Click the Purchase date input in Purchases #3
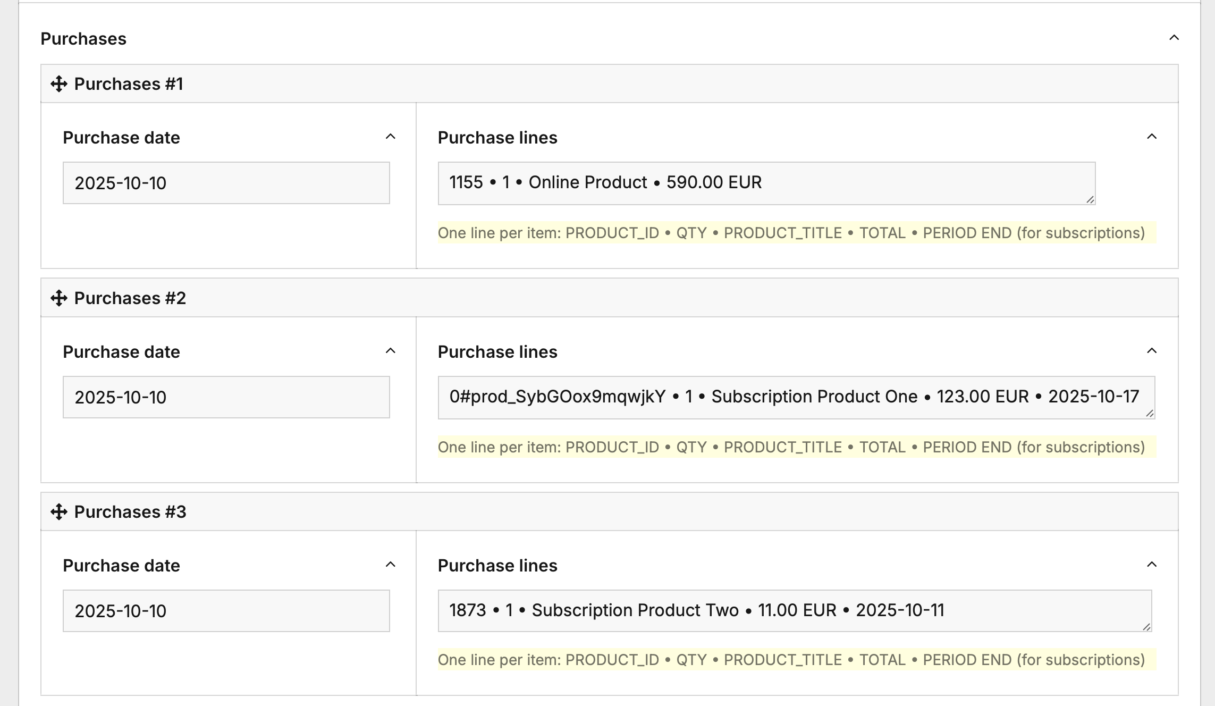 [x=226, y=611]
